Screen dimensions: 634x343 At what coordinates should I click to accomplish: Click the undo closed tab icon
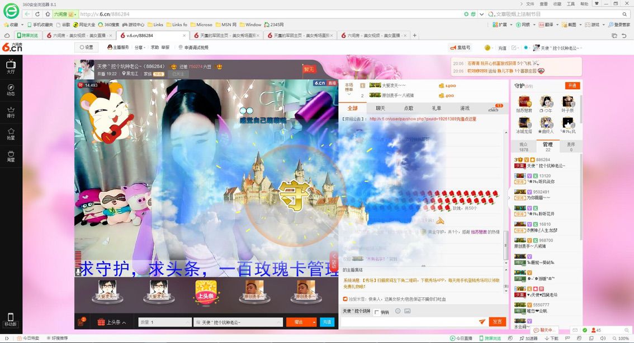click(x=624, y=36)
